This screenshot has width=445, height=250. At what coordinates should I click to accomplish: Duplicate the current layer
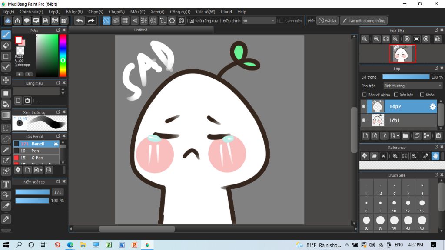[x=417, y=135]
